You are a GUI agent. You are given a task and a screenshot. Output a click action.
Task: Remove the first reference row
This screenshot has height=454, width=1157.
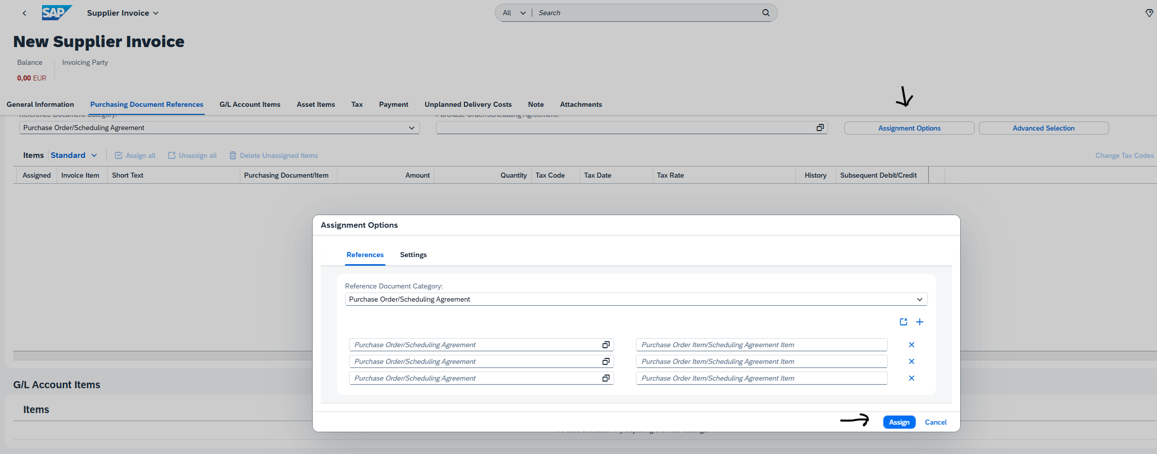pyautogui.click(x=911, y=345)
